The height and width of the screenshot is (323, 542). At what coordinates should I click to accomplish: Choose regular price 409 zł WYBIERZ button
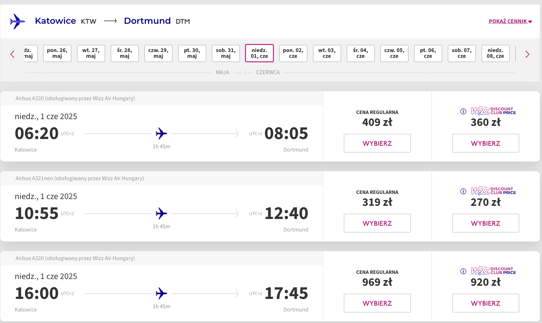[x=377, y=143]
